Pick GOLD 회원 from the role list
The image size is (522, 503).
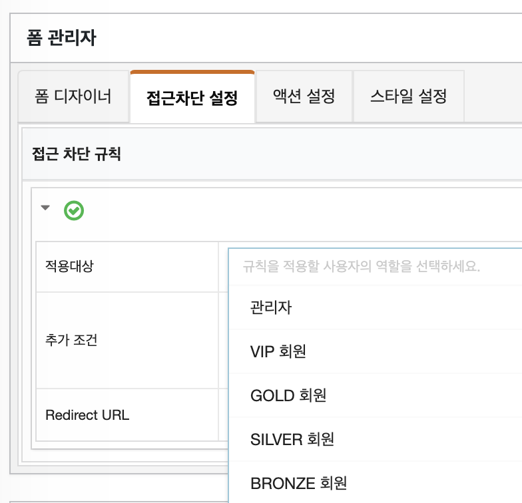(x=376, y=395)
